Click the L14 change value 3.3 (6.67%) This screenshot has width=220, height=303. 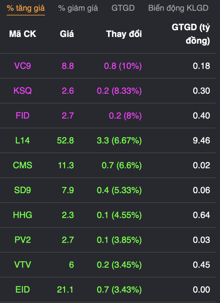119,141
